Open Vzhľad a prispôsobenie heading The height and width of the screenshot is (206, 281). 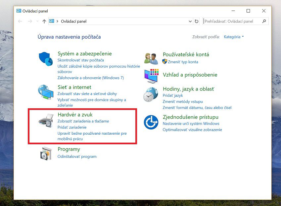click(x=190, y=75)
